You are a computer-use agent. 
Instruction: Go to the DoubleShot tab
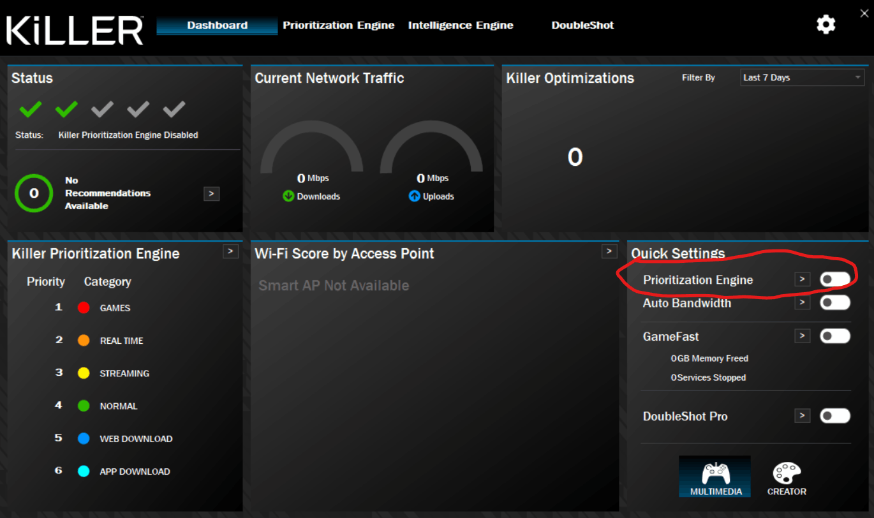pos(582,26)
